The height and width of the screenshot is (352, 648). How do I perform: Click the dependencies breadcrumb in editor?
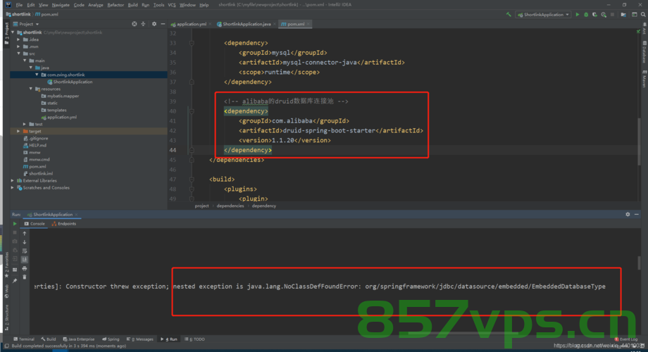click(230, 206)
